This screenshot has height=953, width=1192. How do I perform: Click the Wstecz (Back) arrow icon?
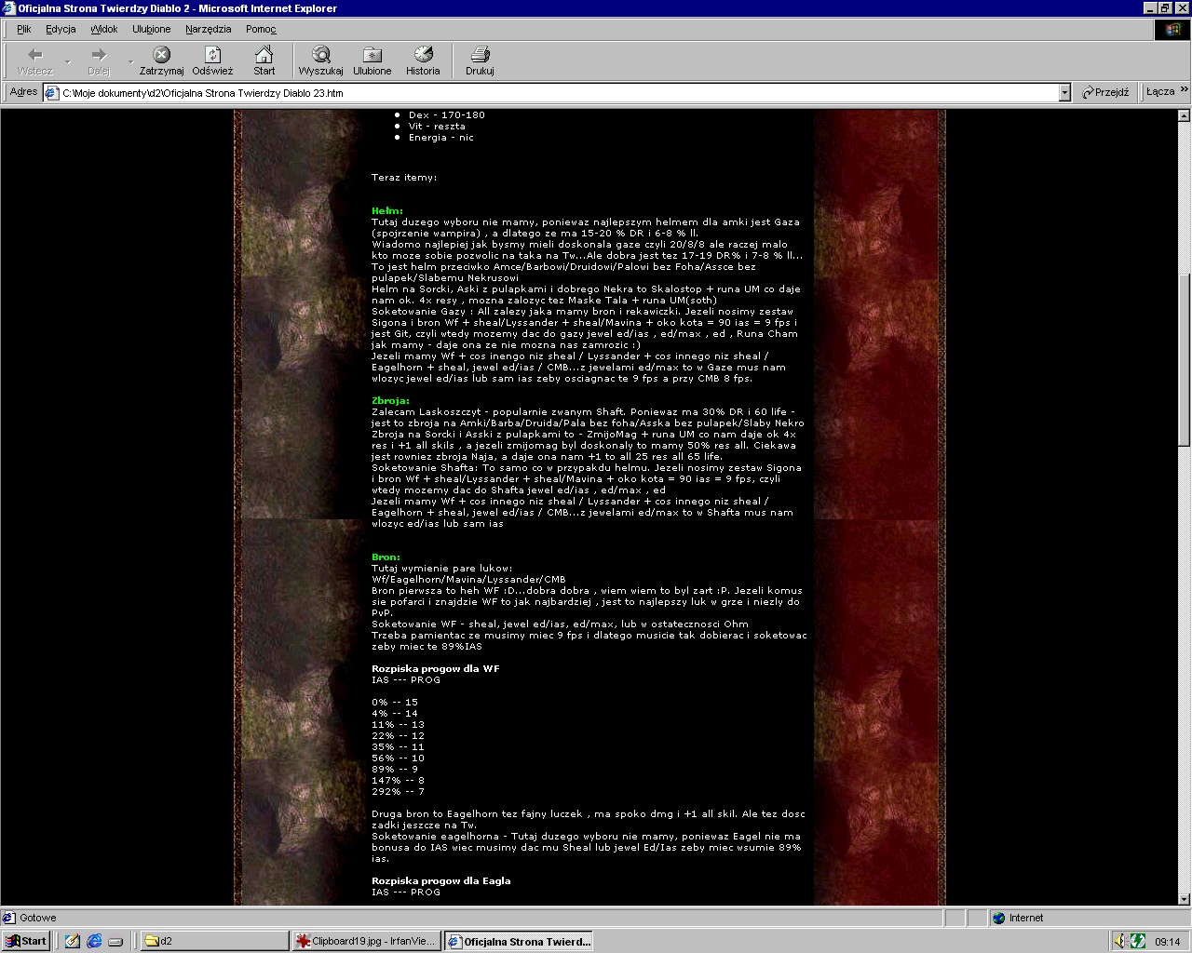coord(35,55)
